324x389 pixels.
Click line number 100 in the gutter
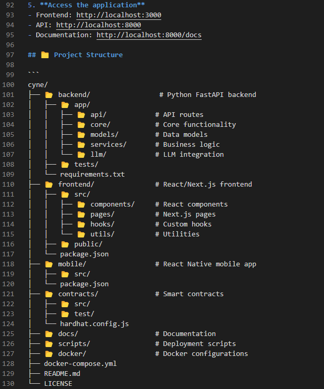8,85
